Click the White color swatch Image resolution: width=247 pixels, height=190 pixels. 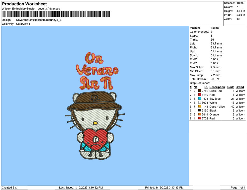(x=199, y=102)
